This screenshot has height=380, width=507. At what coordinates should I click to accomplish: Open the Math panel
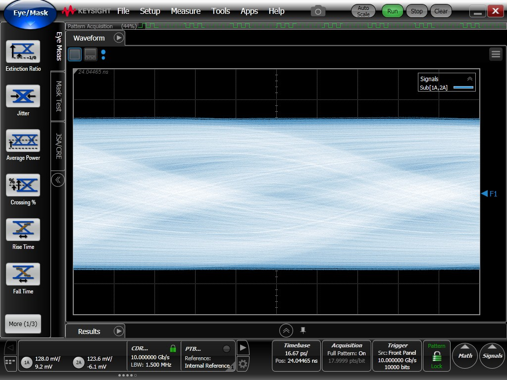point(464,355)
